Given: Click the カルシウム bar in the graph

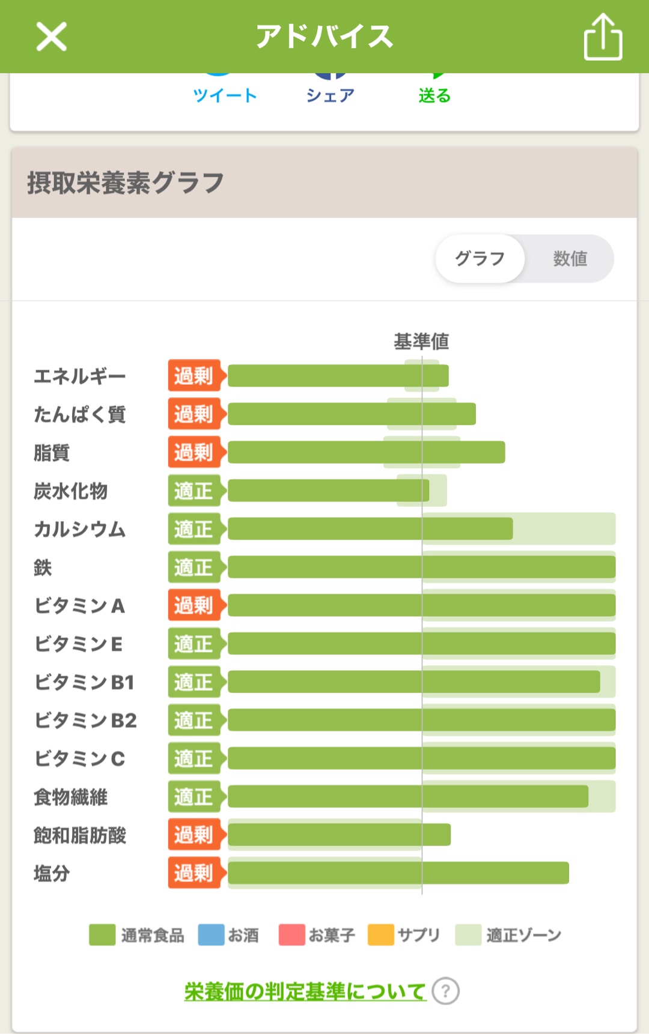Looking at the screenshot, I should click(x=370, y=529).
